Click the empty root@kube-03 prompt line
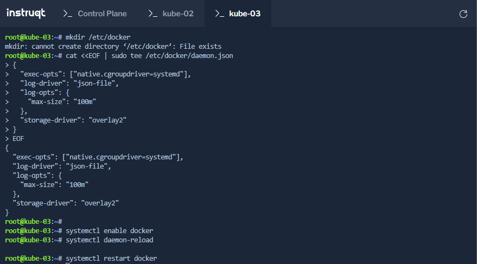The height and width of the screenshot is (264, 477). point(34,222)
